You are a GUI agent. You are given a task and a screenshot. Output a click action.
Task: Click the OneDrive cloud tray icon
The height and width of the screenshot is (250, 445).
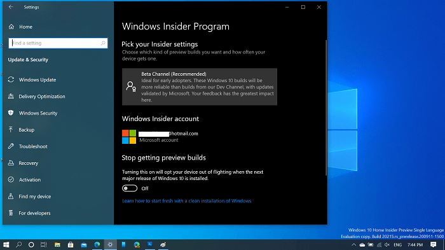tap(362, 245)
